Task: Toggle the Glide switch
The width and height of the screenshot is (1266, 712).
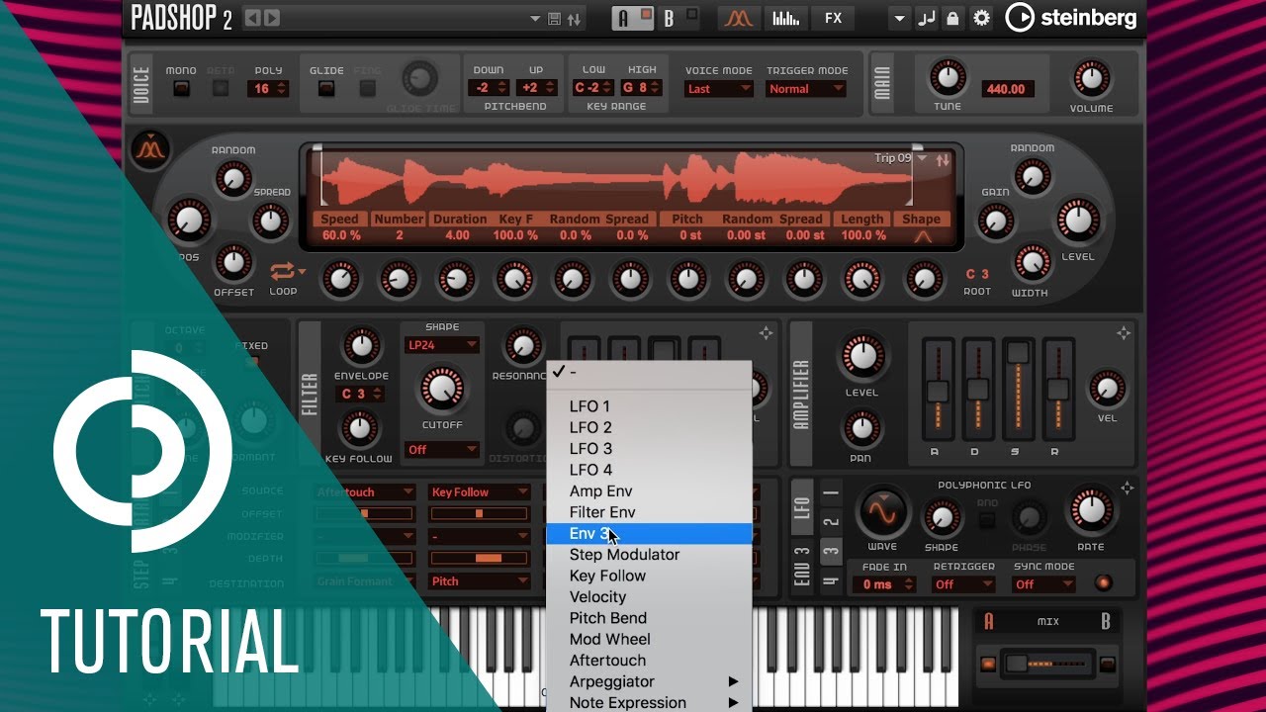Action: pos(325,88)
